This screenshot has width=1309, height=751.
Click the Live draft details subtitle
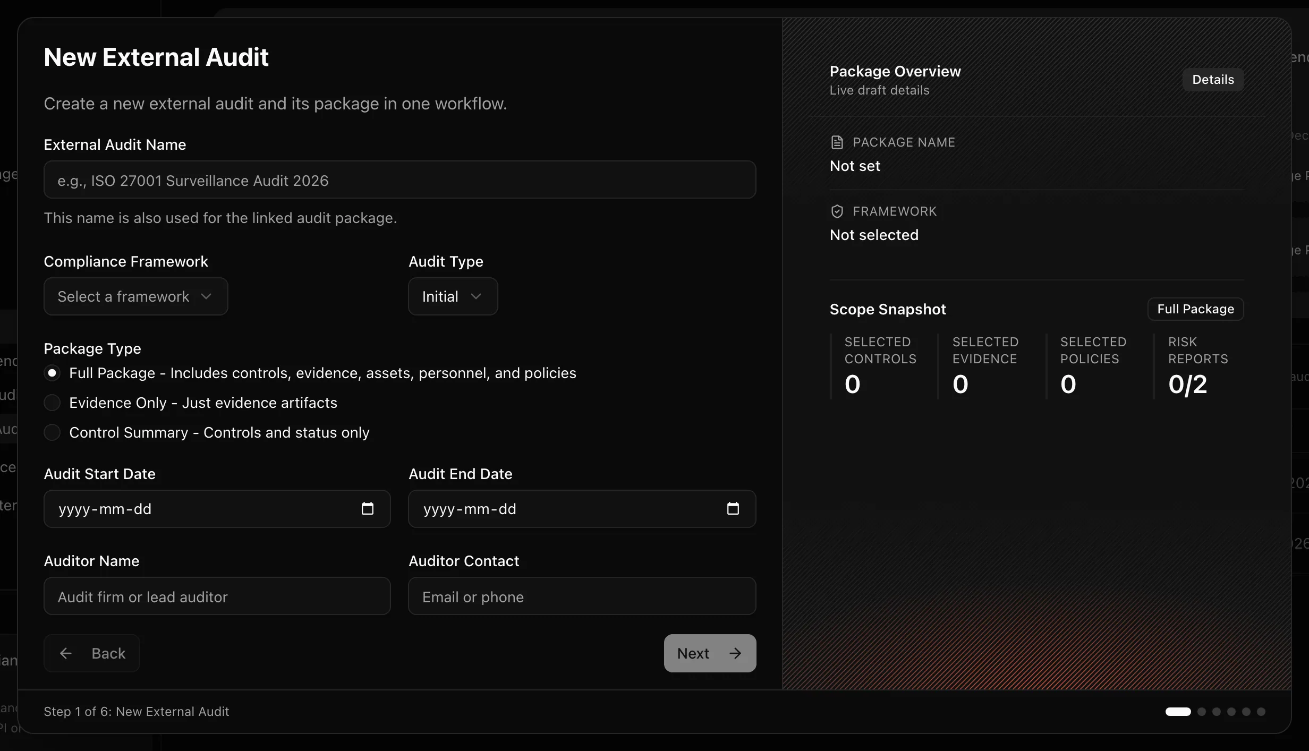879,90
